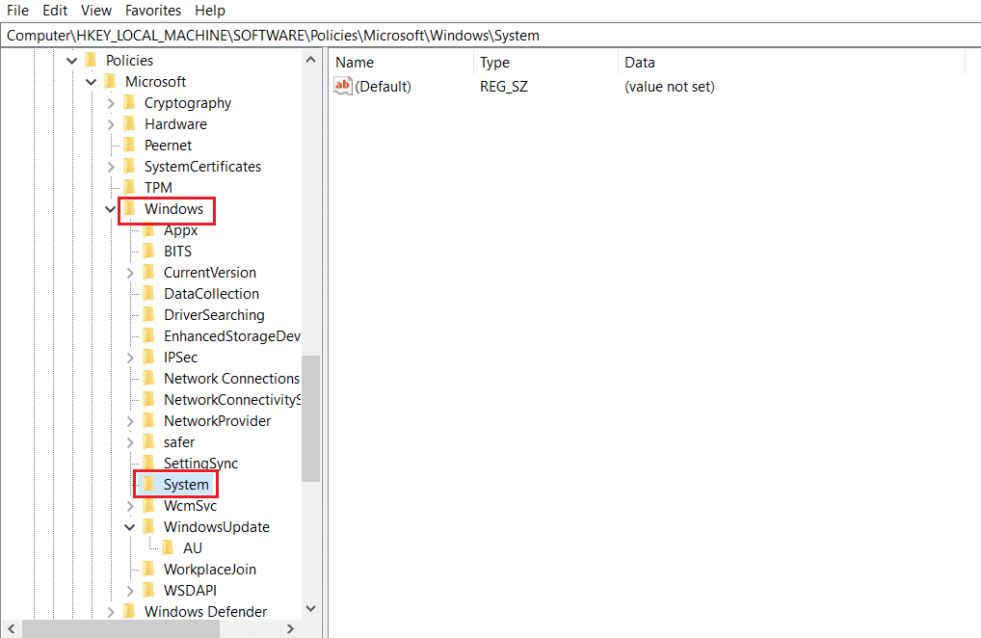Click the tree scroll up arrow
This screenshot has width=981, height=638.
(x=311, y=60)
